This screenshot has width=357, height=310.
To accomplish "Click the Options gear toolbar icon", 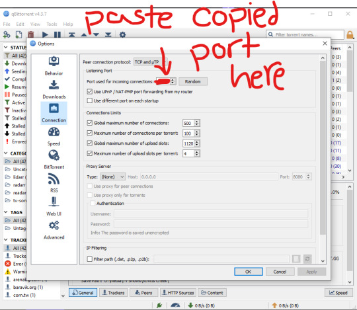I will pos(122,35).
